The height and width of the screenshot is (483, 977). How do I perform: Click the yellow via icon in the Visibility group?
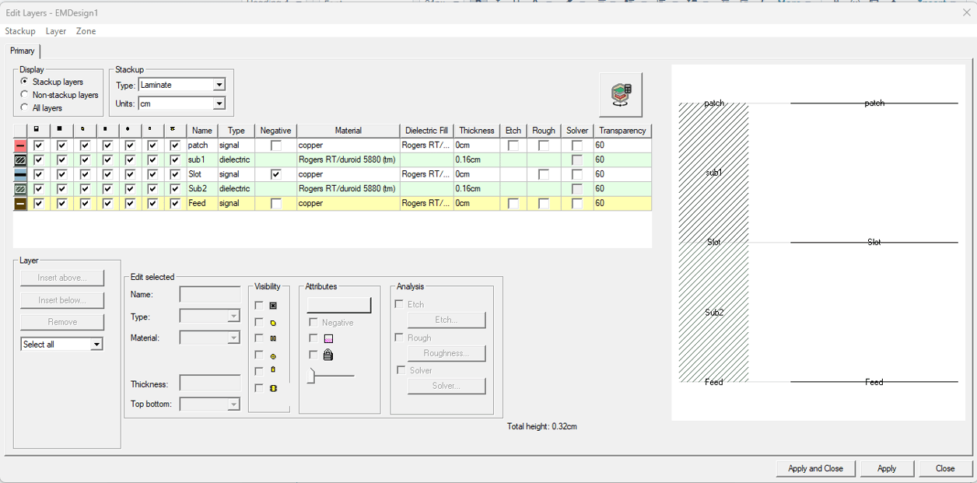point(273,355)
